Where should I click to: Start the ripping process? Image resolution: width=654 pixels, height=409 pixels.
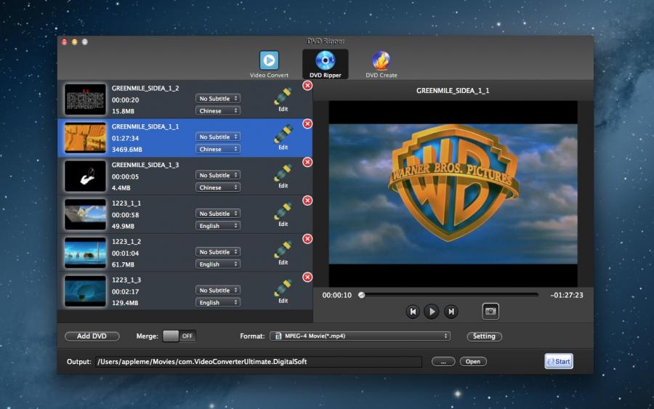click(x=559, y=362)
